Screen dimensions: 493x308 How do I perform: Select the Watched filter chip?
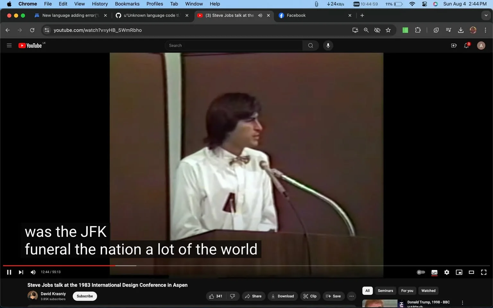click(x=428, y=291)
